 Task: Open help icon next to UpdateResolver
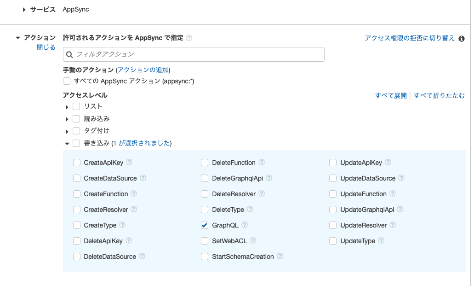coord(392,225)
